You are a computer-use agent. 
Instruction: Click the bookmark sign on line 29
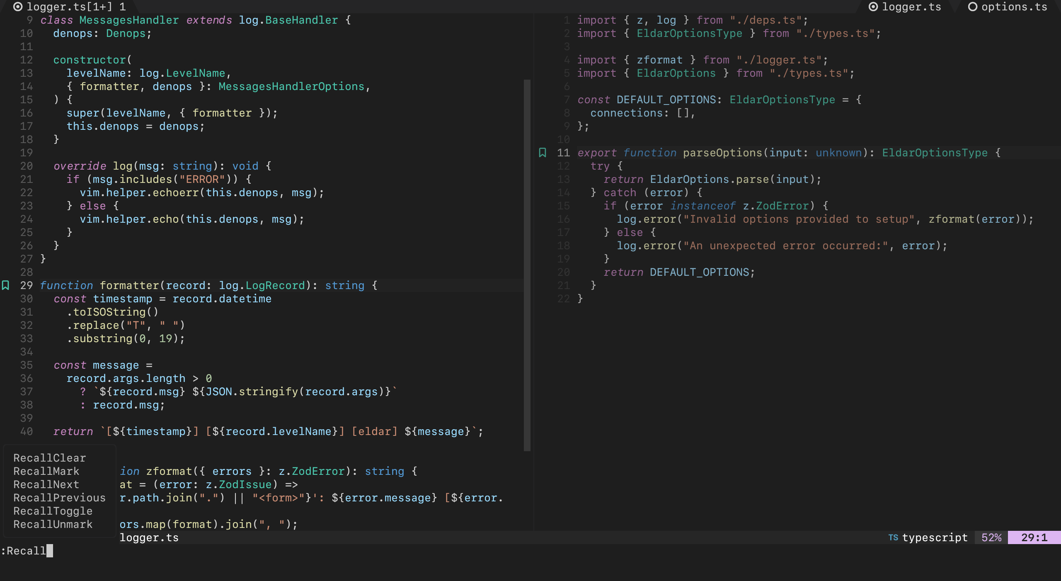pos(6,285)
